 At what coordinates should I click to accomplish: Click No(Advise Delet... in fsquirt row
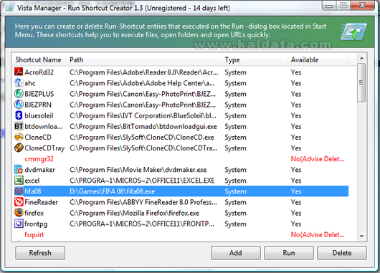point(318,235)
